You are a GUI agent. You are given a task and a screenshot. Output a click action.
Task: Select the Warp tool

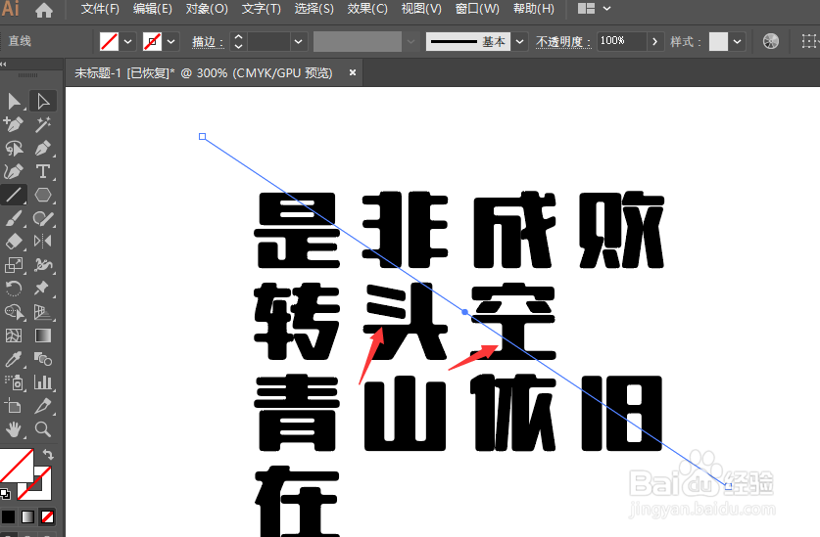tap(43, 265)
